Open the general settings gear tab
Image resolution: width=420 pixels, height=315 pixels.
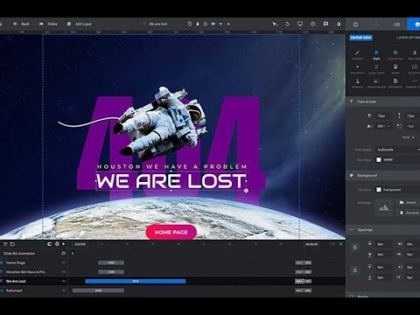(355, 24)
